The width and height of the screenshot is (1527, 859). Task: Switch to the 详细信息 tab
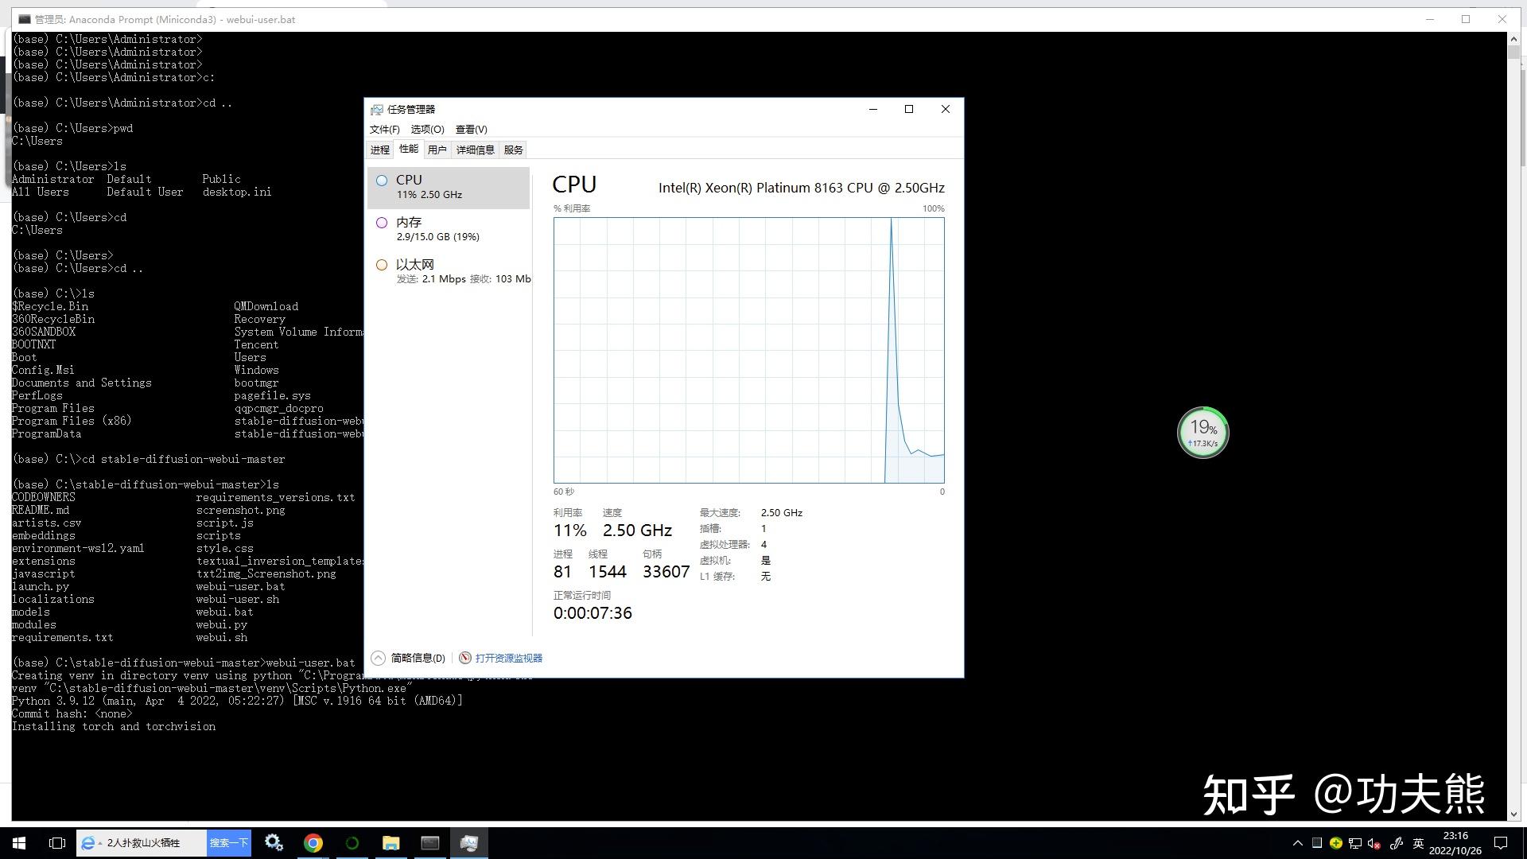[476, 150]
